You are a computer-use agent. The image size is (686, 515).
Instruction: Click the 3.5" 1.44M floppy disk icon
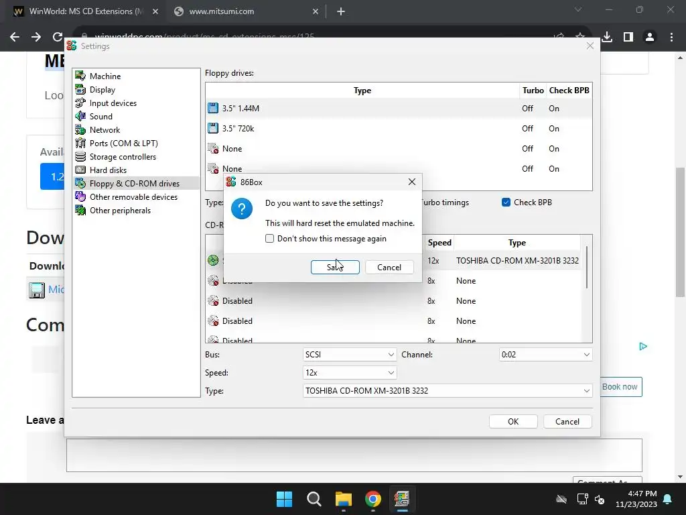point(213,108)
